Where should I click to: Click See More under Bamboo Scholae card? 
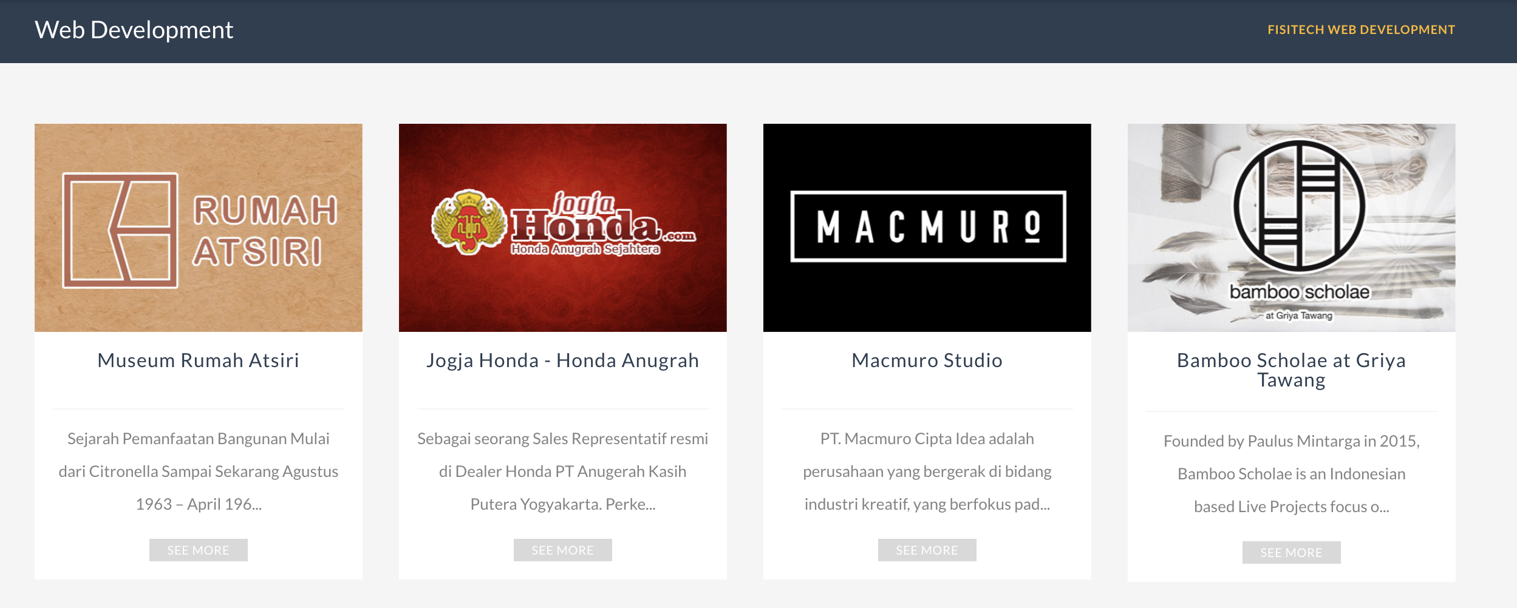point(1292,552)
